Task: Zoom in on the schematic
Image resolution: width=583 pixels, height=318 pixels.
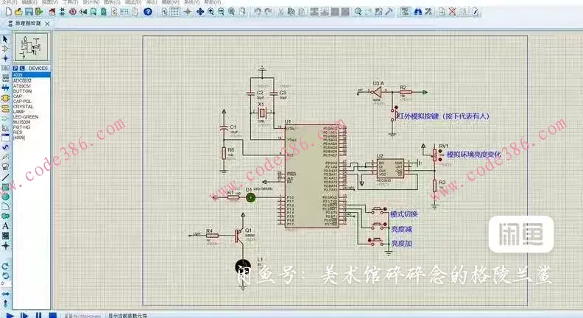Action: (211, 12)
